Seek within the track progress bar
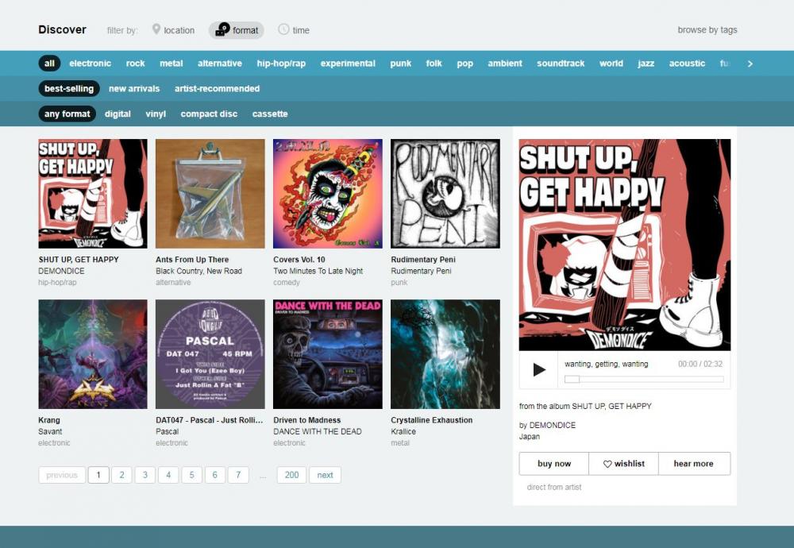Screen dimensions: 794x548 click(x=644, y=379)
